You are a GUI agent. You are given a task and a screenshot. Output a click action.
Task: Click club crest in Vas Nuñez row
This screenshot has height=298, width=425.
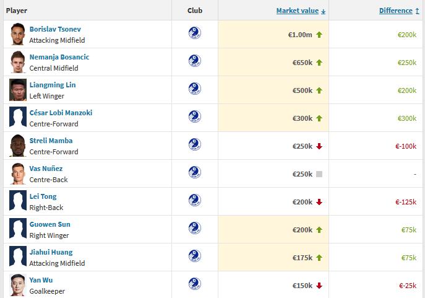pyautogui.click(x=194, y=172)
